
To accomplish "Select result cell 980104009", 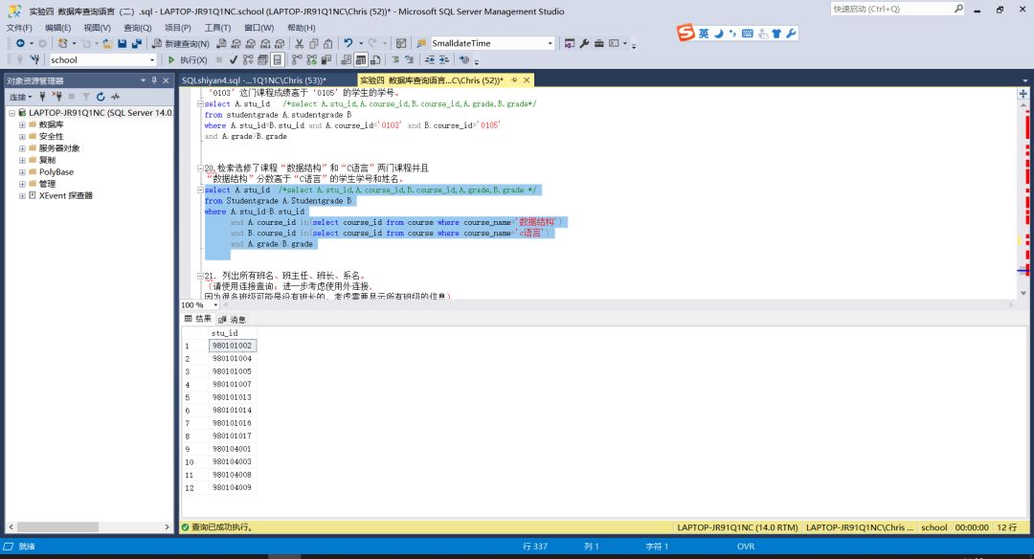I will (232, 488).
